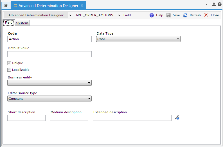Click the blue Help question-mark icon
This screenshot has width=223, height=147.
click(x=152, y=15)
